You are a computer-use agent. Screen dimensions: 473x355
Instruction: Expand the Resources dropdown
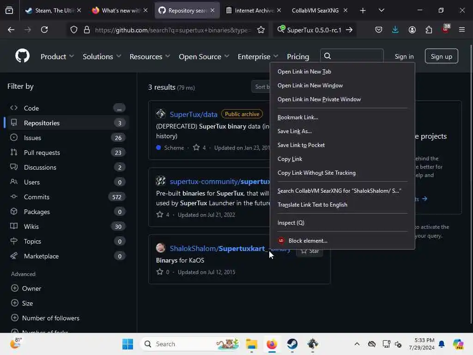coord(150,56)
